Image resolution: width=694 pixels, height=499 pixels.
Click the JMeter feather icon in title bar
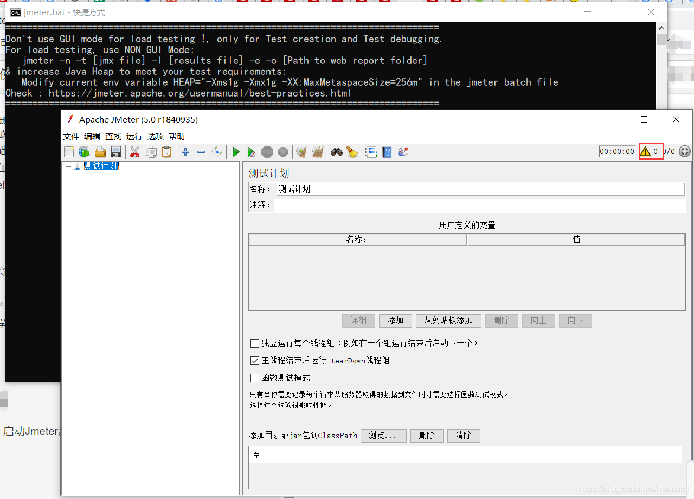pos(70,119)
